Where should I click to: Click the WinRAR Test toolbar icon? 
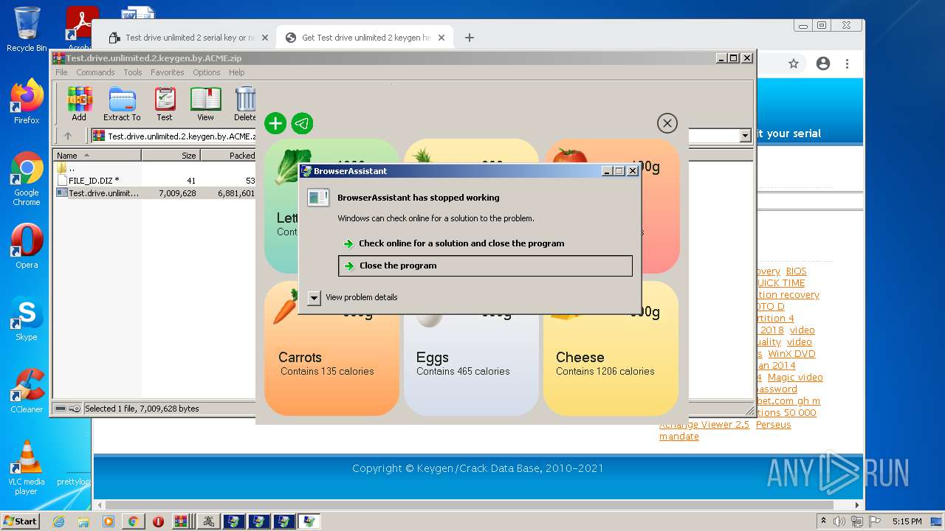pos(165,103)
